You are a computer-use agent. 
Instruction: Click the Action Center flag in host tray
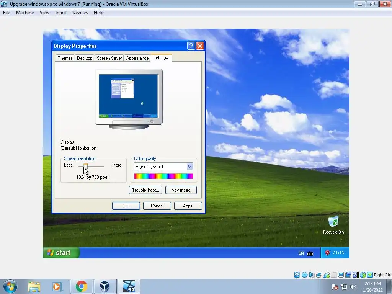click(335, 287)
